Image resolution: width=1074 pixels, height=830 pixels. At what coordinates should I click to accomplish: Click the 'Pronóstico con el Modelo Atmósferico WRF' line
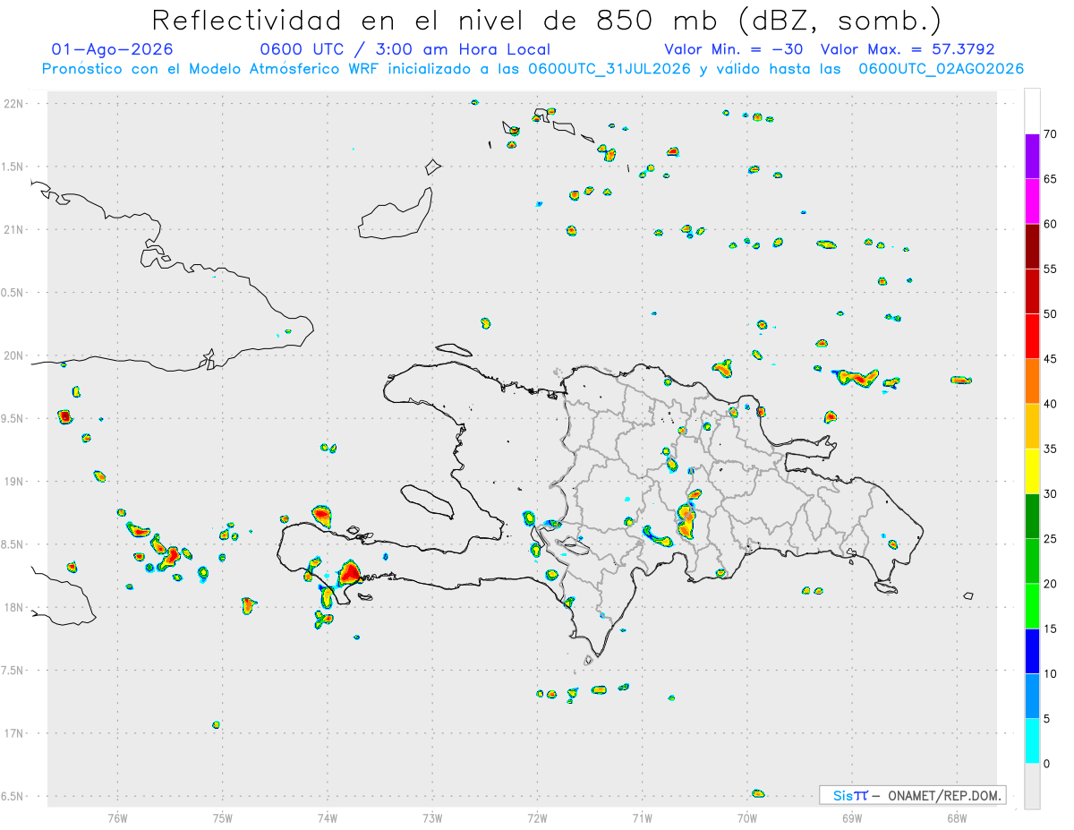(x=533, y=69)
